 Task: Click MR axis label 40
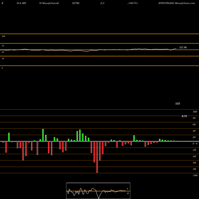[x=194, y=131]
